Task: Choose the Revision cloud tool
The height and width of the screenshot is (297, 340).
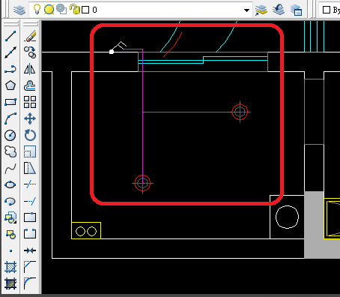Action: pos(10,151)
